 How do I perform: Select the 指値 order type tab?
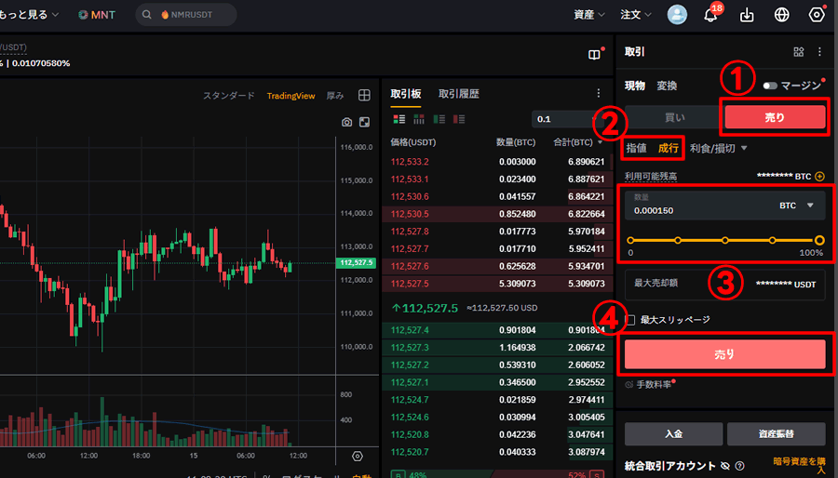[x=637, y=148]
